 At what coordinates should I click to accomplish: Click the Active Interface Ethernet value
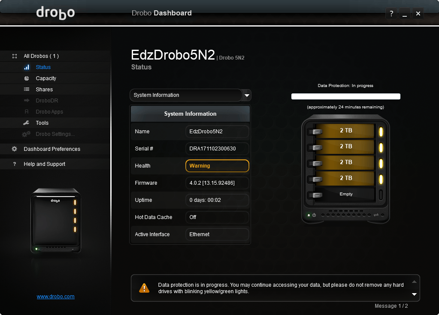click(x=217, y=234)
